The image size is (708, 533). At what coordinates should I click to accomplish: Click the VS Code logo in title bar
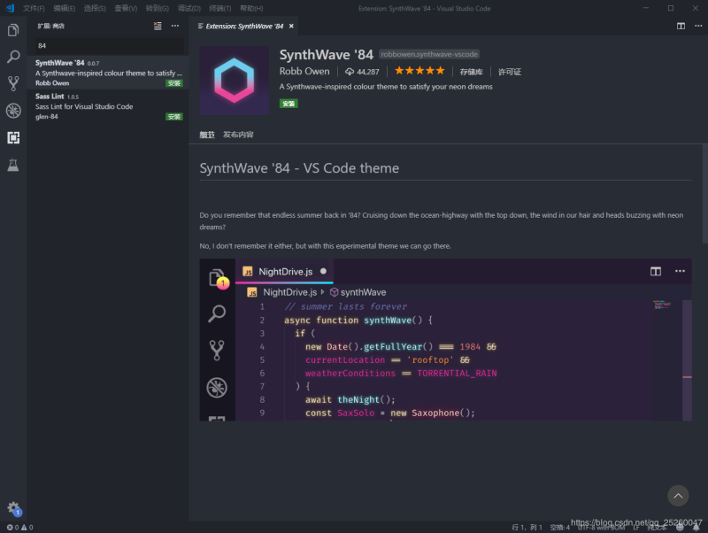click(10, 8)
